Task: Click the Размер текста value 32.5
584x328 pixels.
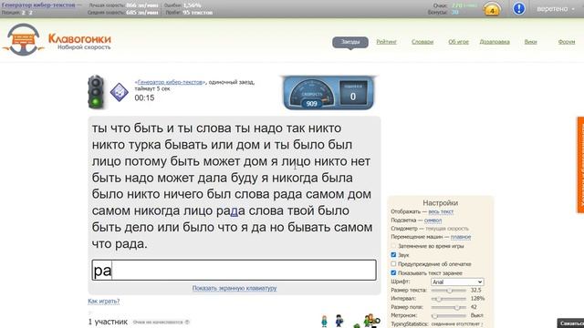Action: pos(475,290)
